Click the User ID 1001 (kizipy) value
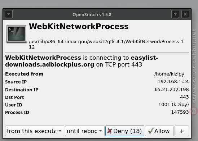The image size is (198, 141). click(x=173, y=104)
